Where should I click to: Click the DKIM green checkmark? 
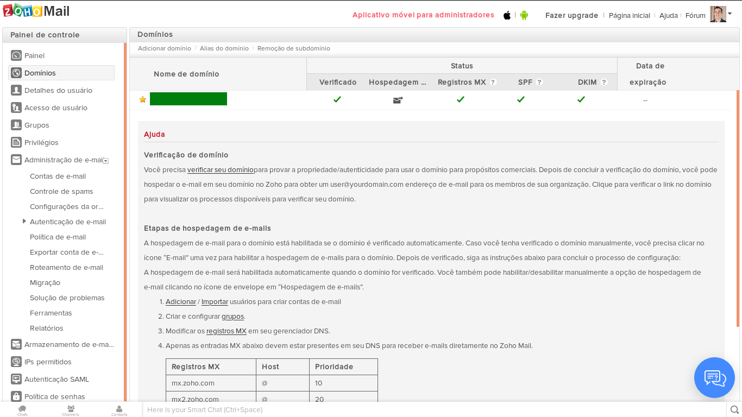point(581,99)
